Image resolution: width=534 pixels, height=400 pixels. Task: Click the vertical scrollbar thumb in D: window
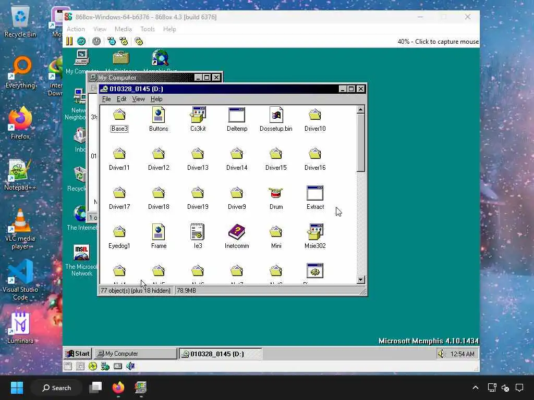361,143
